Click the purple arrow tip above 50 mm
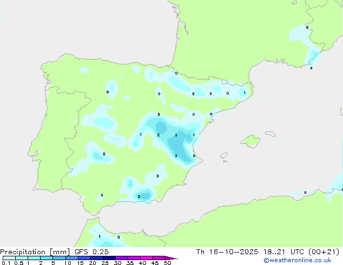The height and width of the screenshot is (265, 343). point(171,258)
